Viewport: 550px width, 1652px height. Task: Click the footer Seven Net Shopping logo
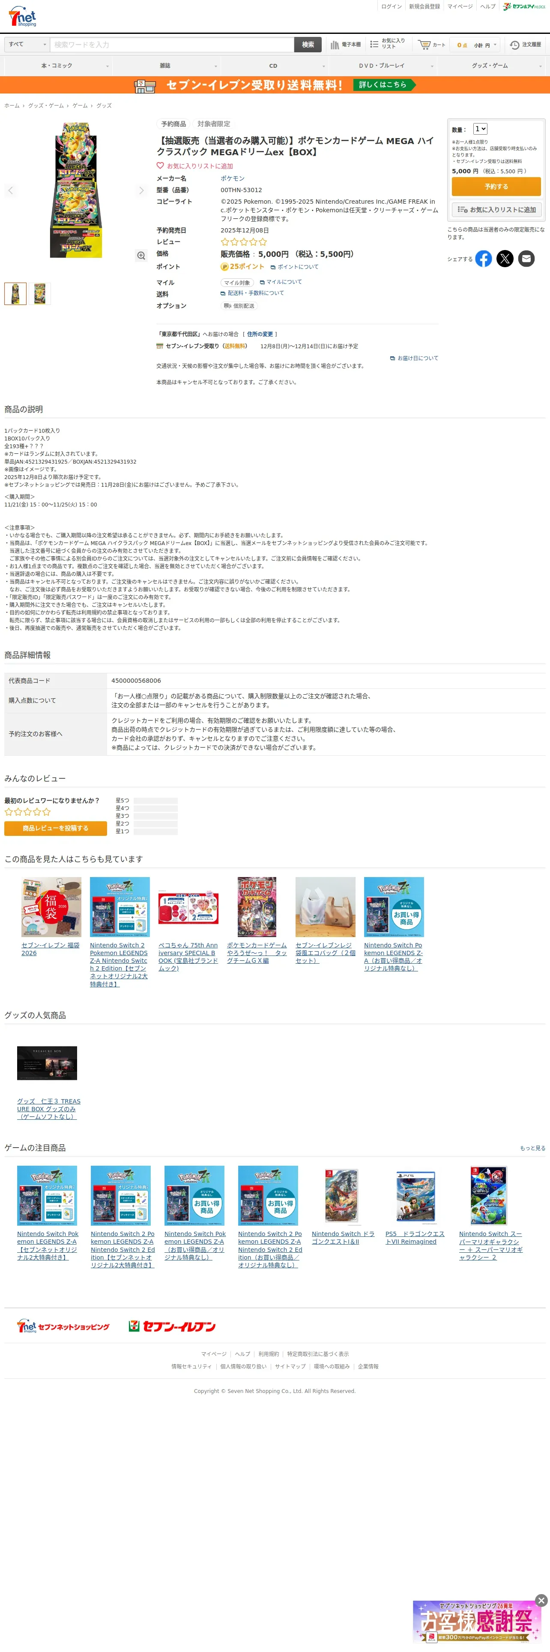pos(63,1326)
